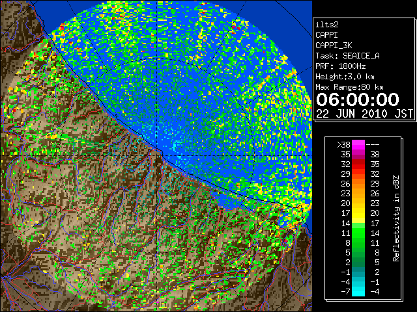Click the yellow 17 dBZ legend color

(358, 213)
